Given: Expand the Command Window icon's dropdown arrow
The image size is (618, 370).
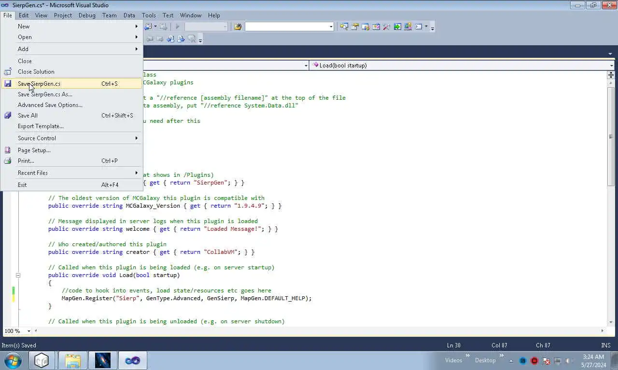Looking at the screenshot, I should click(426, 26).
